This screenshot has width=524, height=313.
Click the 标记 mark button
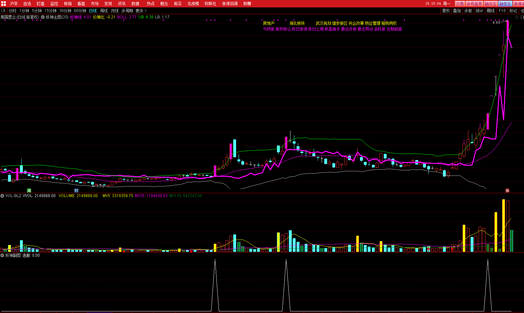513,11
